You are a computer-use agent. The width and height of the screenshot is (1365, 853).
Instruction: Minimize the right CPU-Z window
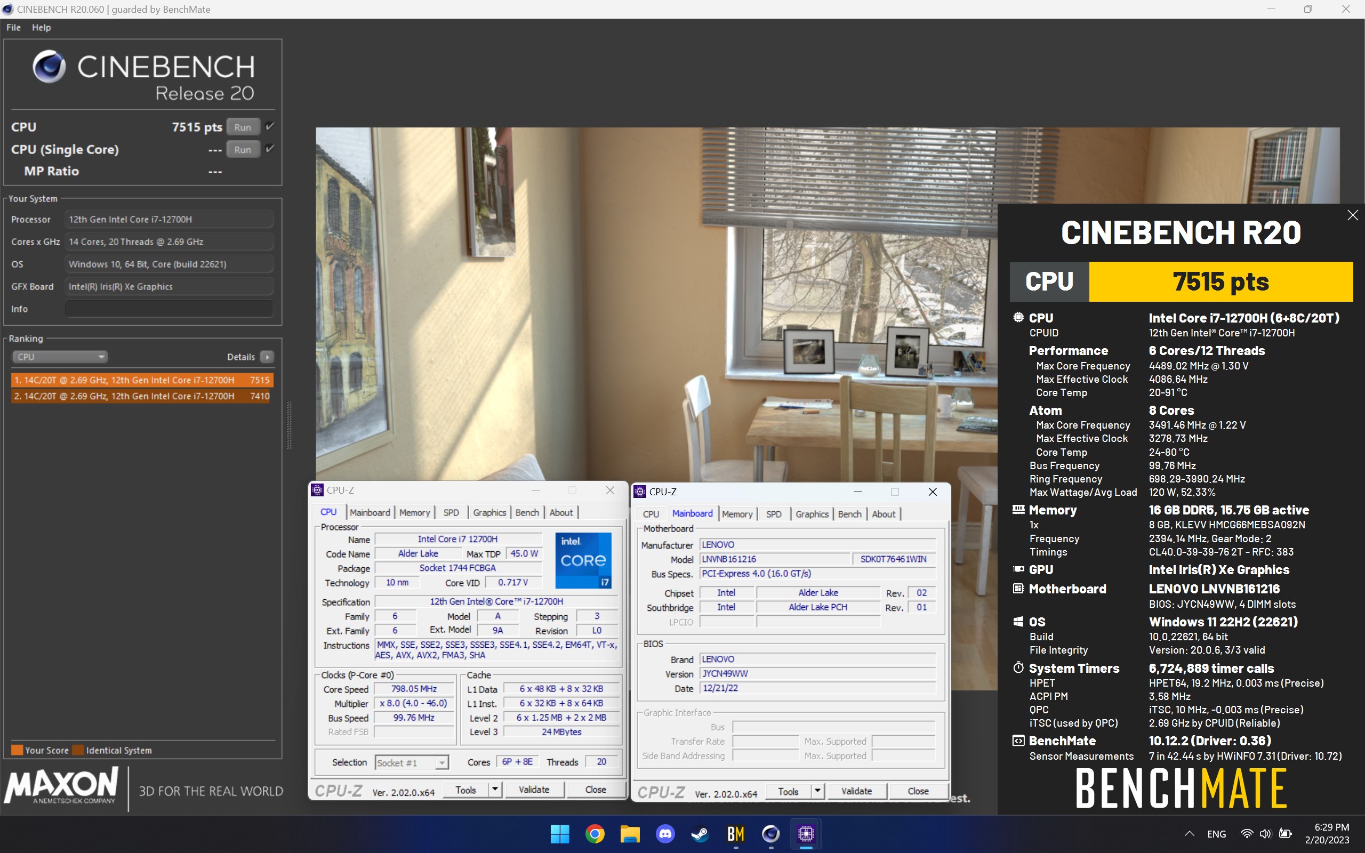[858, 492]
